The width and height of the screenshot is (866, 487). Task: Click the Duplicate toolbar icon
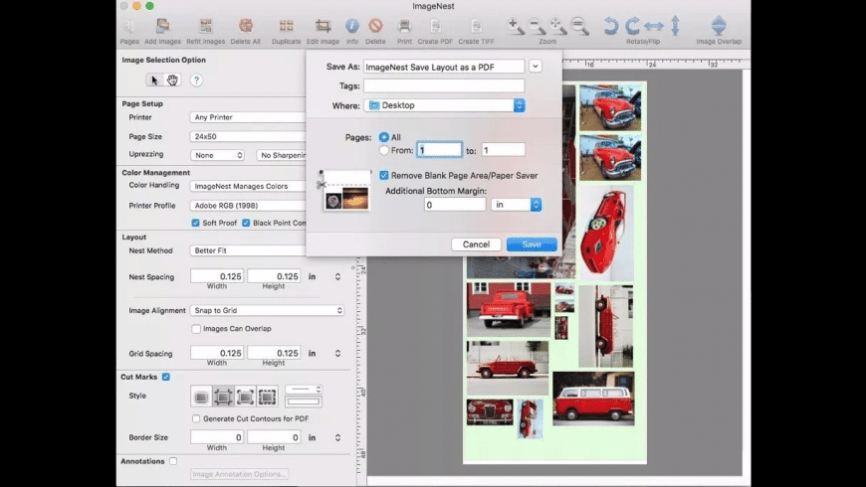pyautogui.click(x=287, y=26)
